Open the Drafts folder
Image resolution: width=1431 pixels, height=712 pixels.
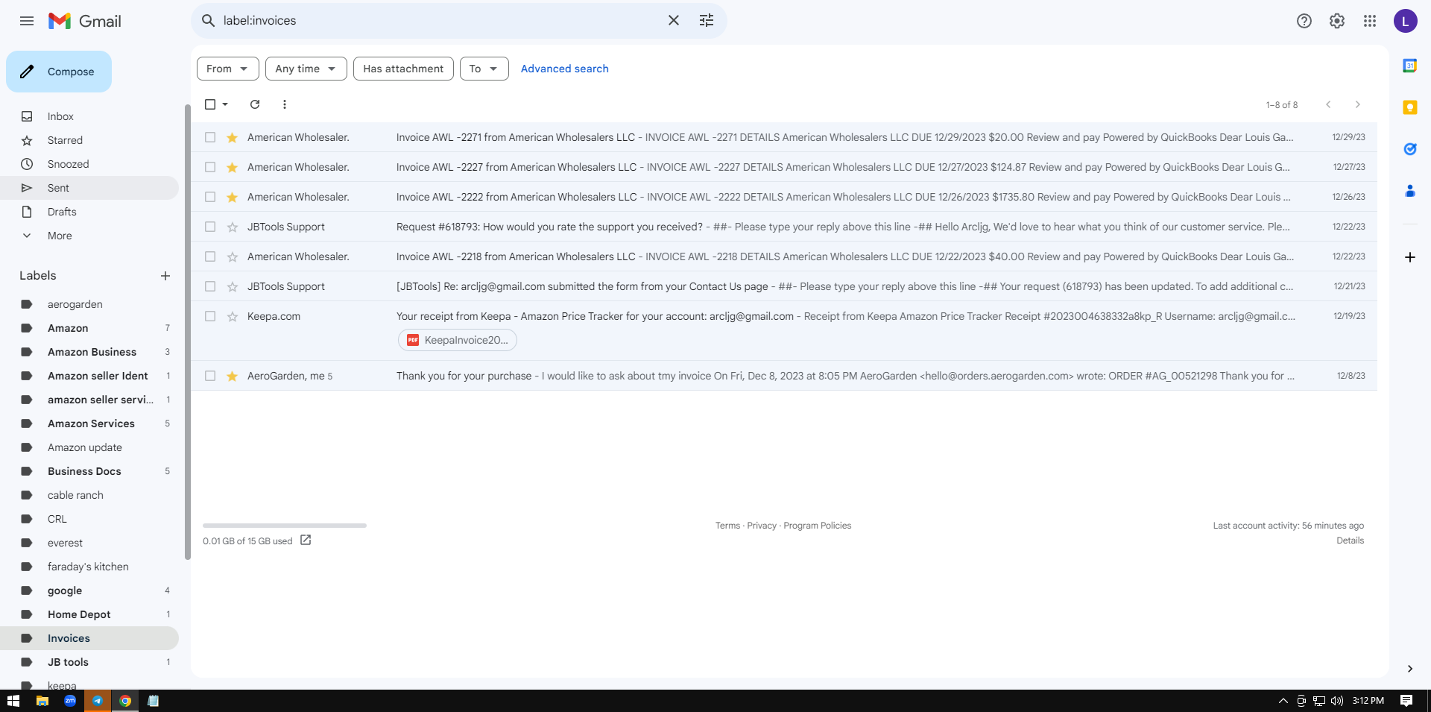point(62,212)
